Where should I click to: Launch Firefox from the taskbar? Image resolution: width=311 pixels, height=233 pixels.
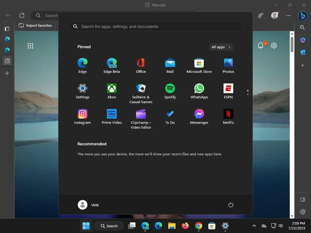[x=185, y=226]
